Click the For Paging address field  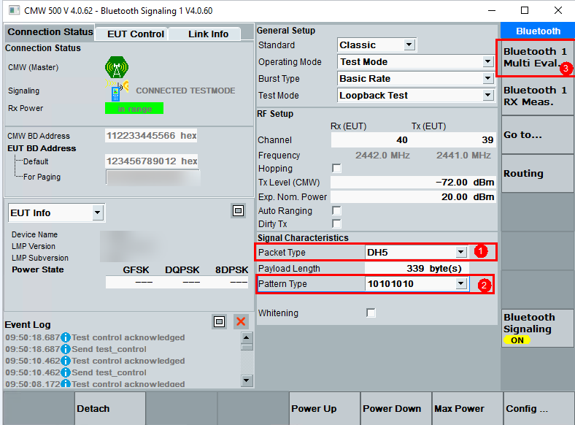coord(153,177)
